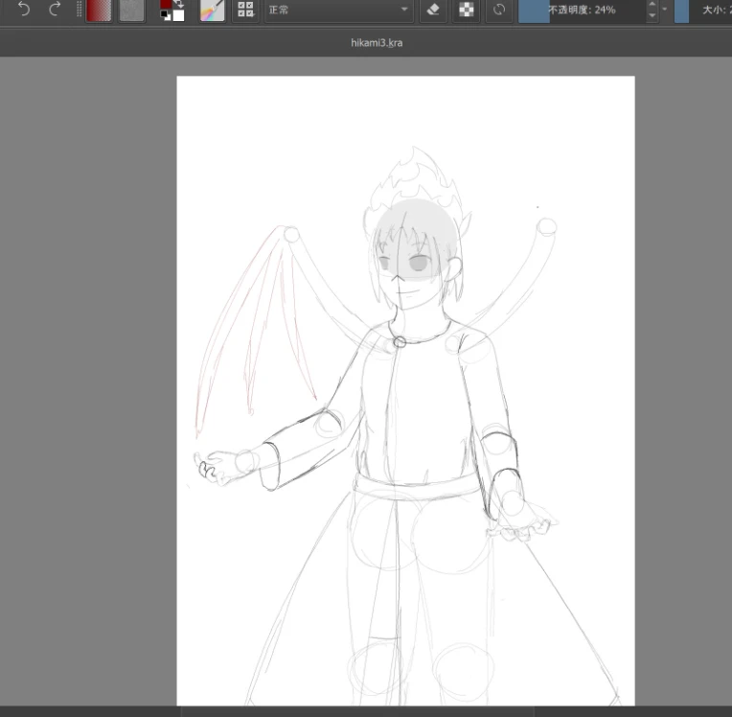This screenshot has height=717, width=732.
Task: Decrease opacity with the down stepper arrow
Action: (x=652, y=15)
